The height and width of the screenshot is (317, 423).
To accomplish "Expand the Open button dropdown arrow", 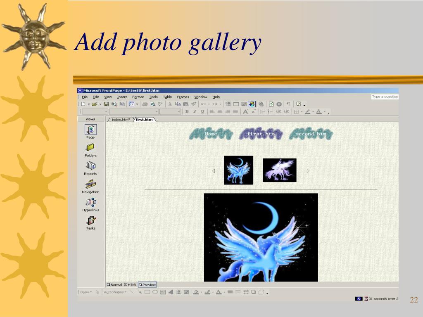I will coord(100,104).
